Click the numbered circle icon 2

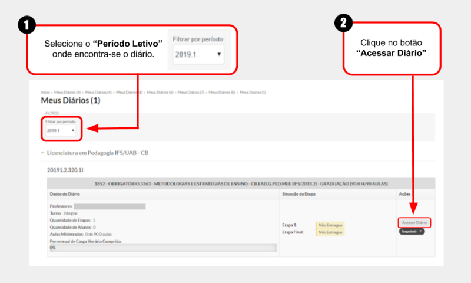click(343, 23)
